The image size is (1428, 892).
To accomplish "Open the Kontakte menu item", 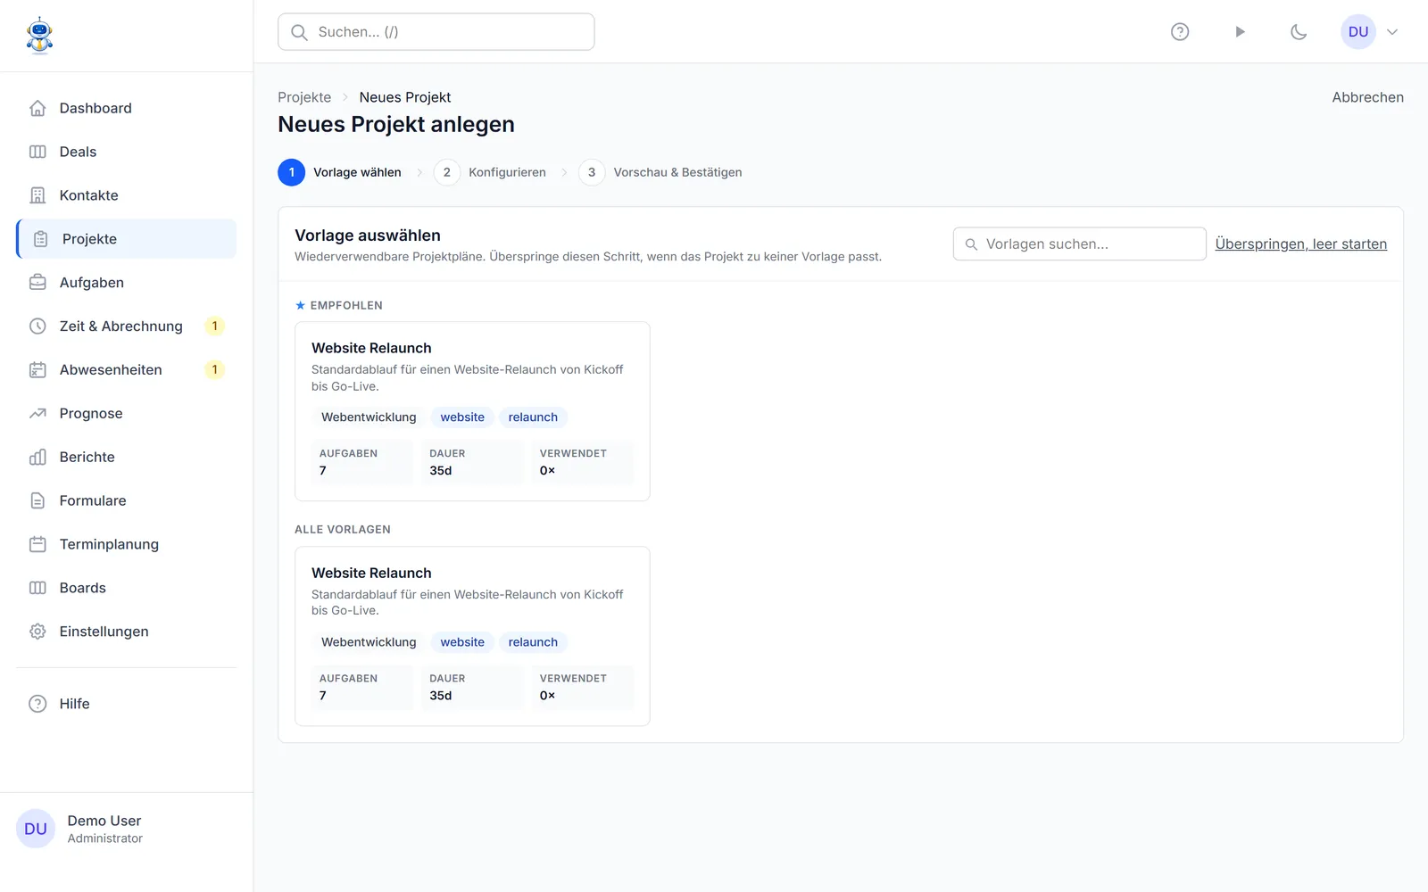I will [x=126, y=195].
